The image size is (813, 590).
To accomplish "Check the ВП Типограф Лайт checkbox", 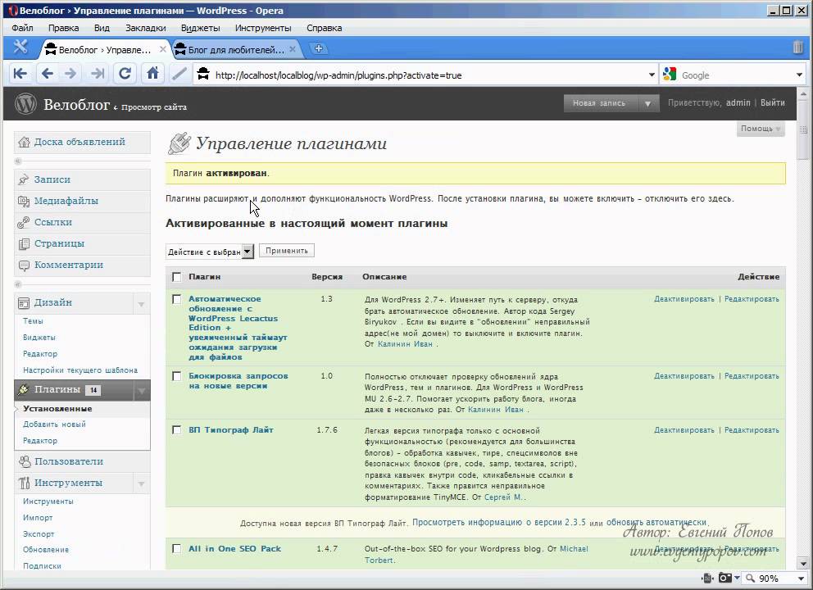I will point(177,429).
